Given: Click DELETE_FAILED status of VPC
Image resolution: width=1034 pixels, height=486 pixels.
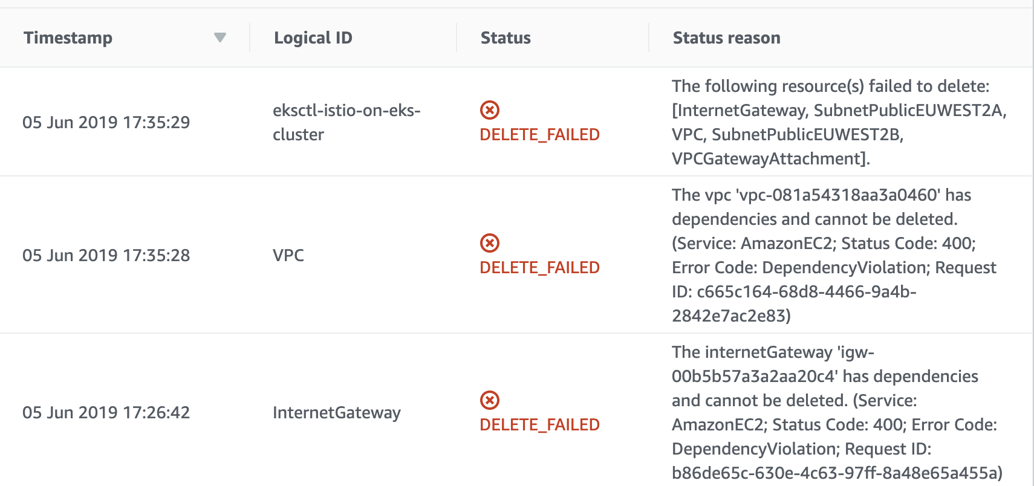Looking at the screenshot, I should point(539,267).
